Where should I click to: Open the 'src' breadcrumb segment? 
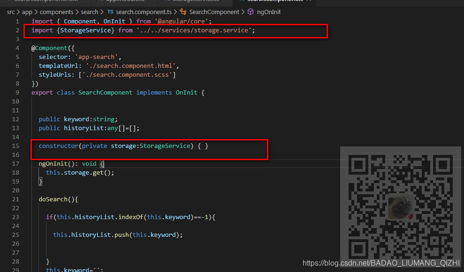11,12
